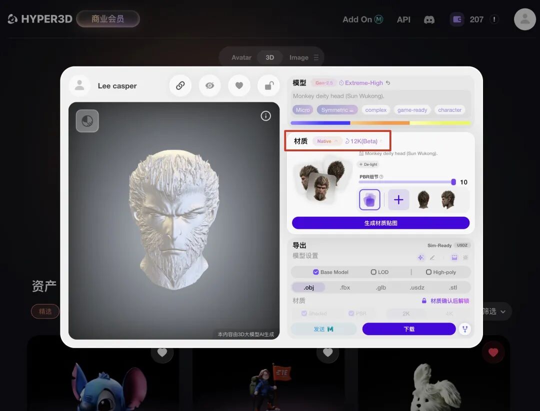Expand the 筛选 filter dropdown
The image size is (540, 411).
pos(494,312)
